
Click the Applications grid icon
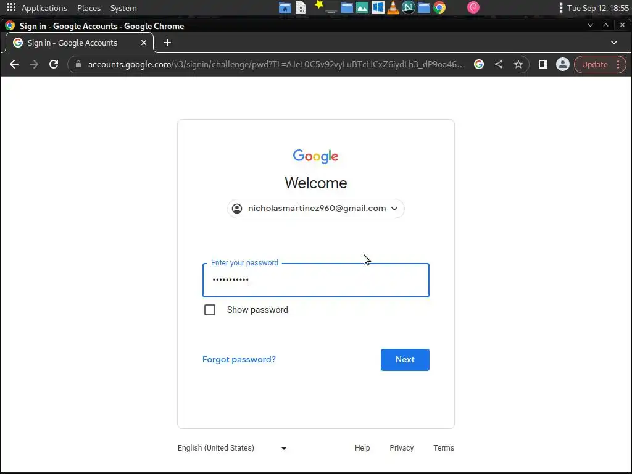[11, 7]
